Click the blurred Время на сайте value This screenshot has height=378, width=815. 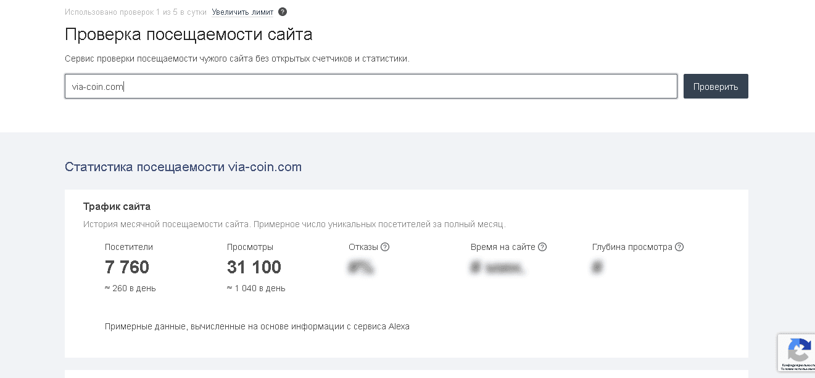(497, 267)
